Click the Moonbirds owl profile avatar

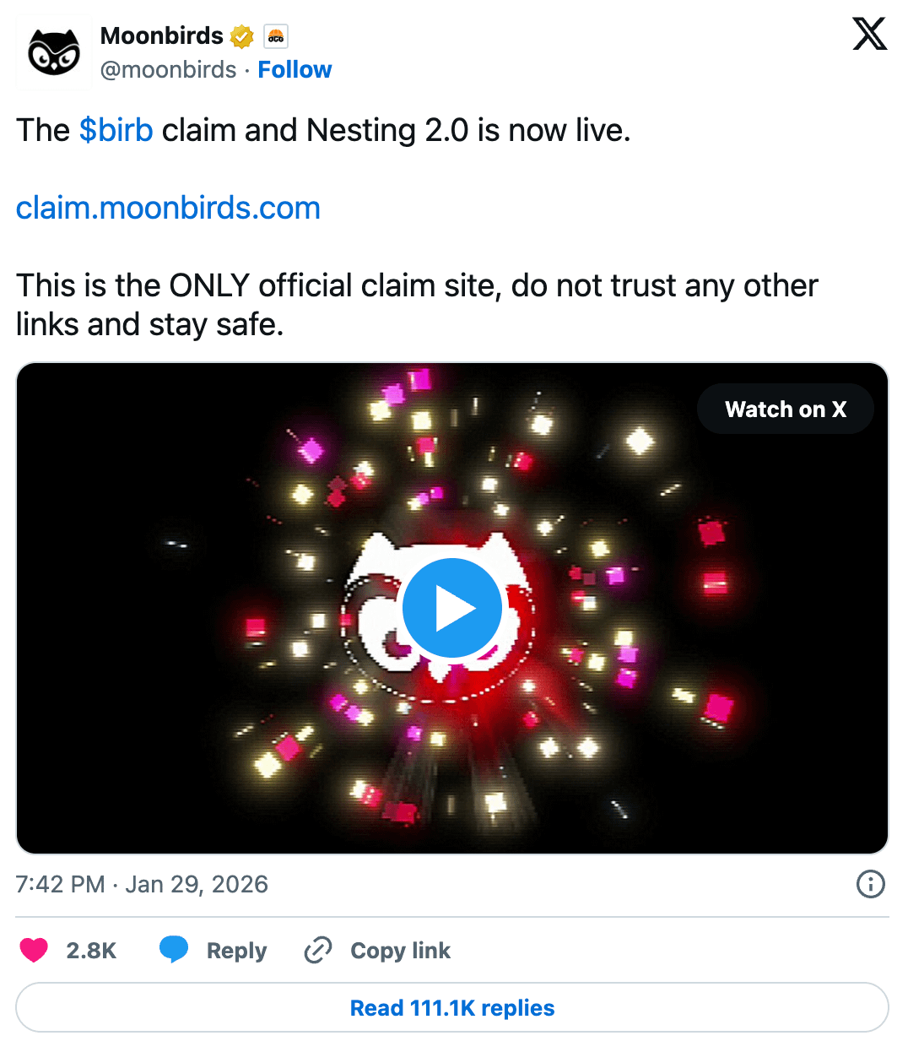click(54, 53)
